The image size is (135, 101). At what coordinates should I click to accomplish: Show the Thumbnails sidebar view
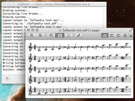pyautogui.click(x=112, y=36)
